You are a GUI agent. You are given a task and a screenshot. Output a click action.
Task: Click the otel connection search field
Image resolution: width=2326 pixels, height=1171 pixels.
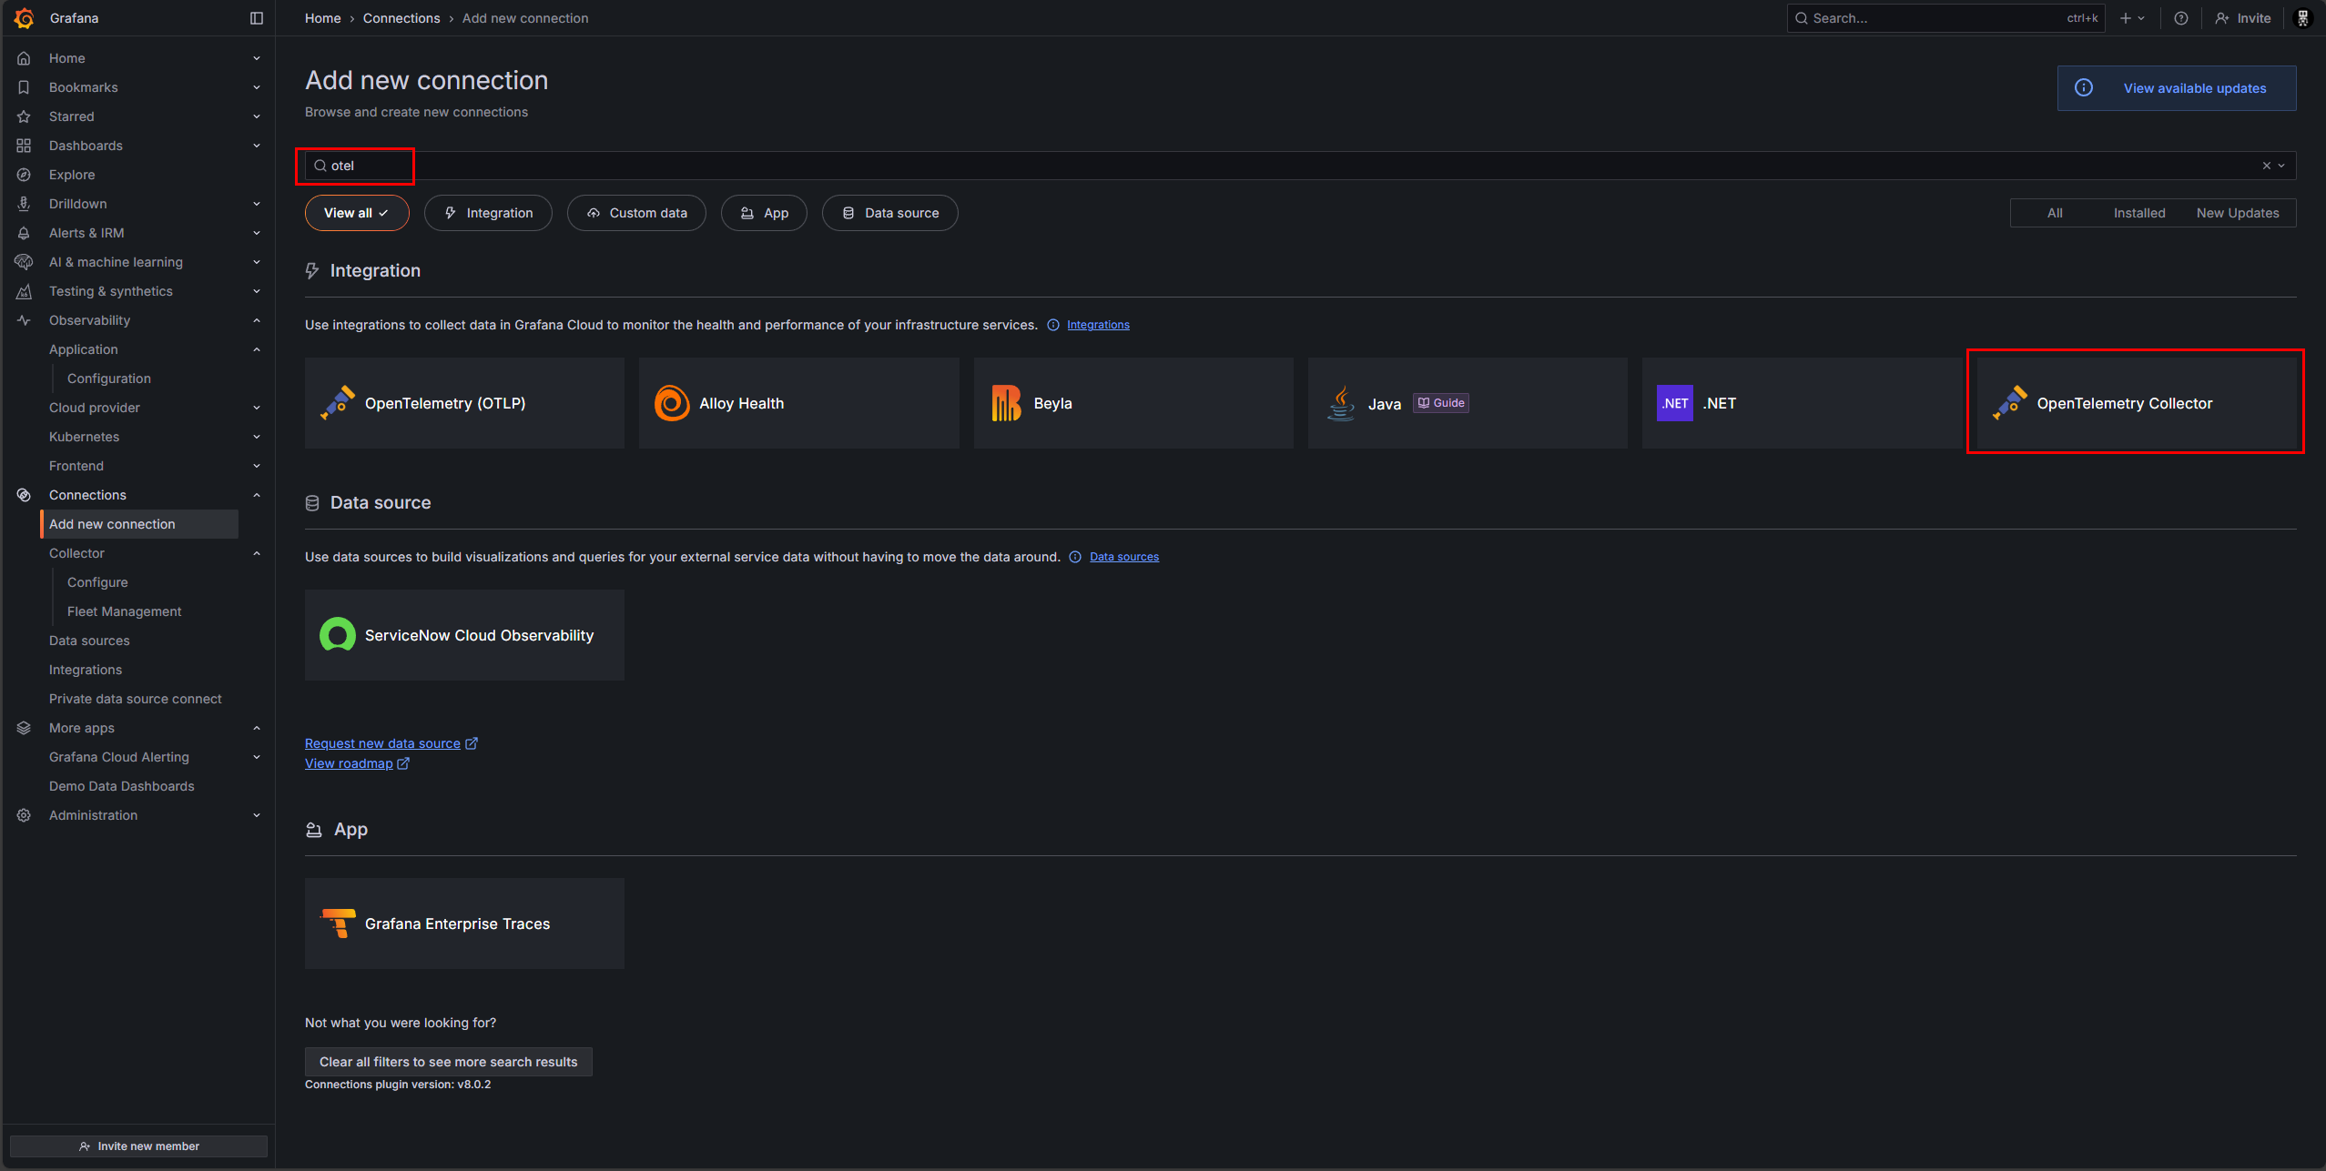click(x=1301, y=166)
